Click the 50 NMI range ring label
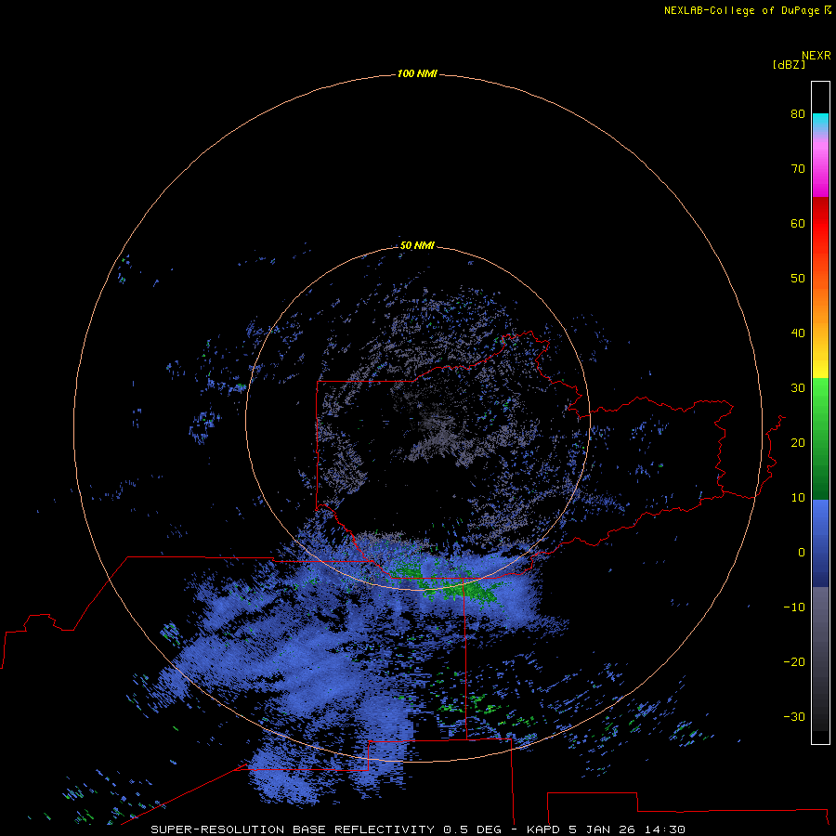This screenshot has height=836, width=836. click(417, 246)
